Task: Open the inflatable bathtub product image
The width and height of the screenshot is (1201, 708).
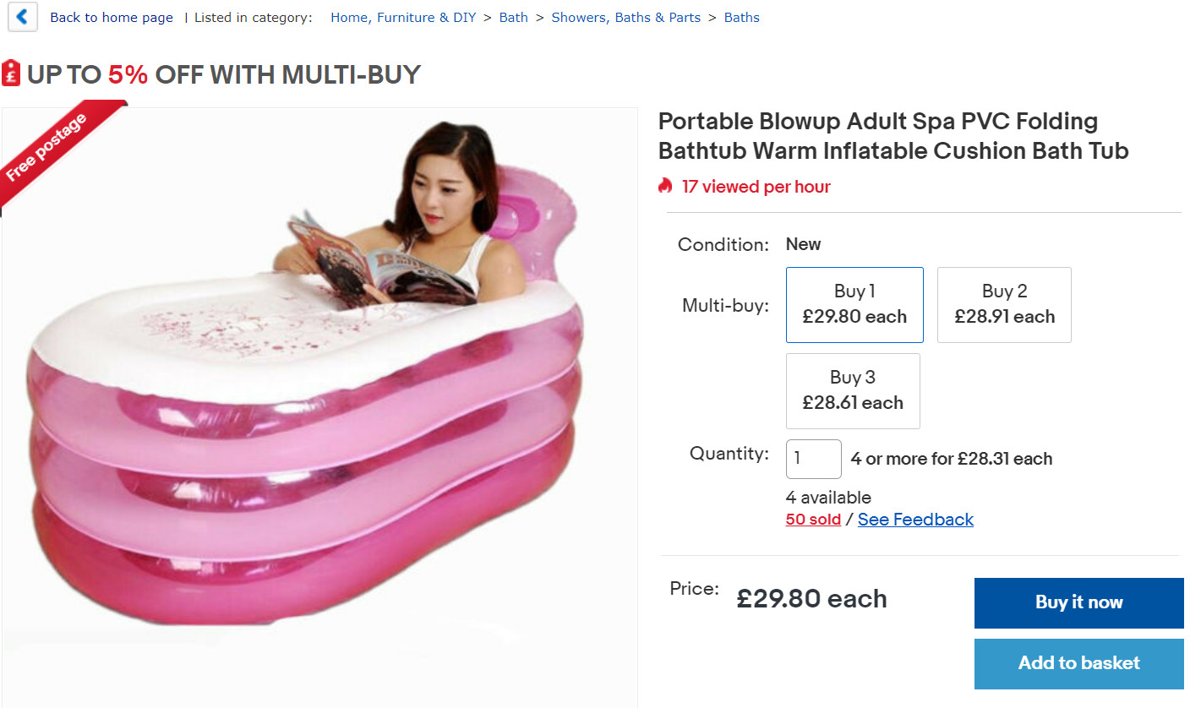Action: point(319,406)
